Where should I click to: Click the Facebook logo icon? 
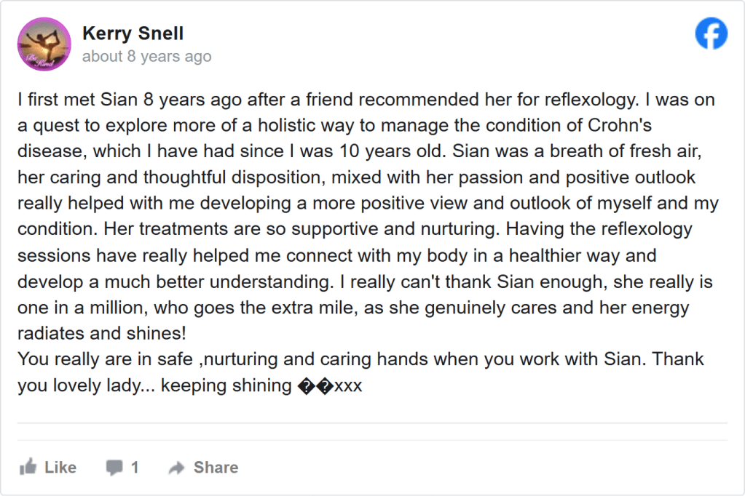click(711, 33)
